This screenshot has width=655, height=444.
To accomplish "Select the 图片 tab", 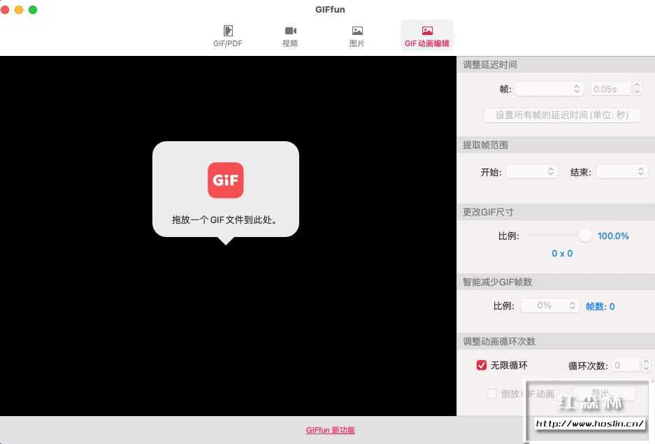I will (357, 36).
